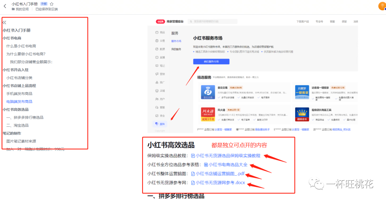This screenshot has height=201, width=386.
Task: Click 专业号 in the embedded header
Action: point(319,22)
